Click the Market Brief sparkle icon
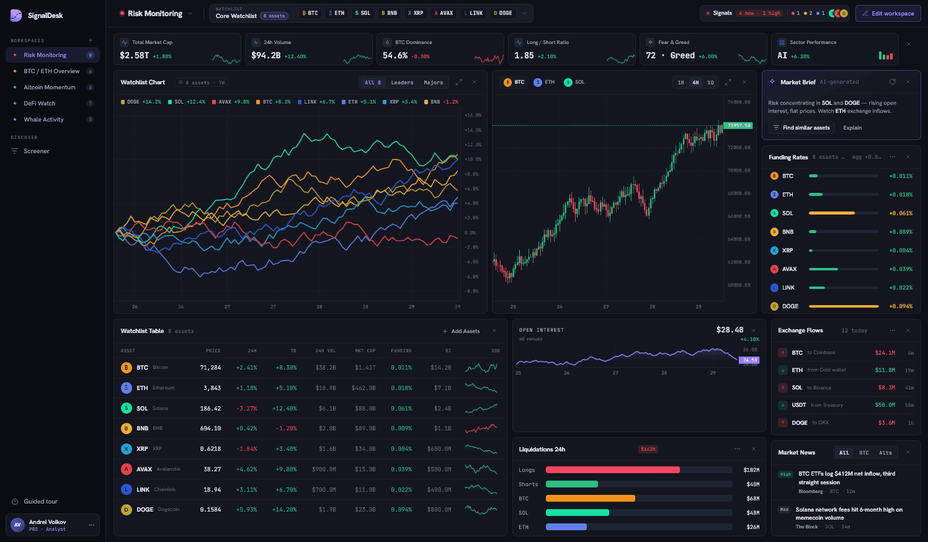928x542 pixels. click(772, 82)
